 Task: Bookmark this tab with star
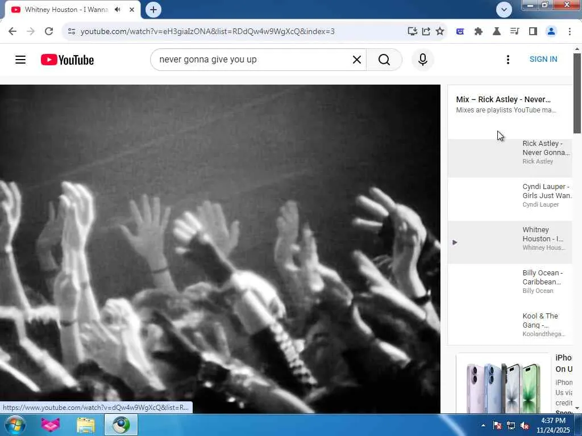click(x=440, y=31)
